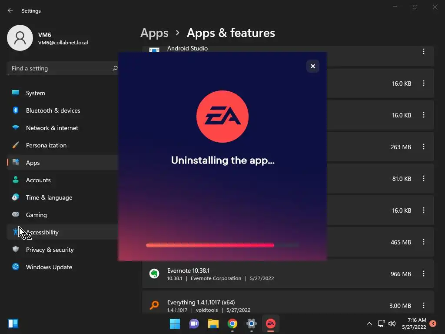Select Apps in the sidebar

click(63, 163)
